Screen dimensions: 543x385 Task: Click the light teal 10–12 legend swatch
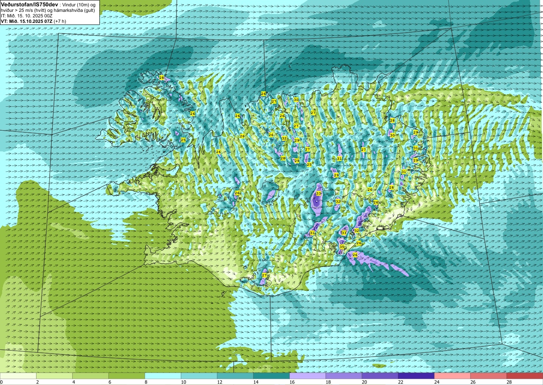pyautogui.click(x=199, y=376)
